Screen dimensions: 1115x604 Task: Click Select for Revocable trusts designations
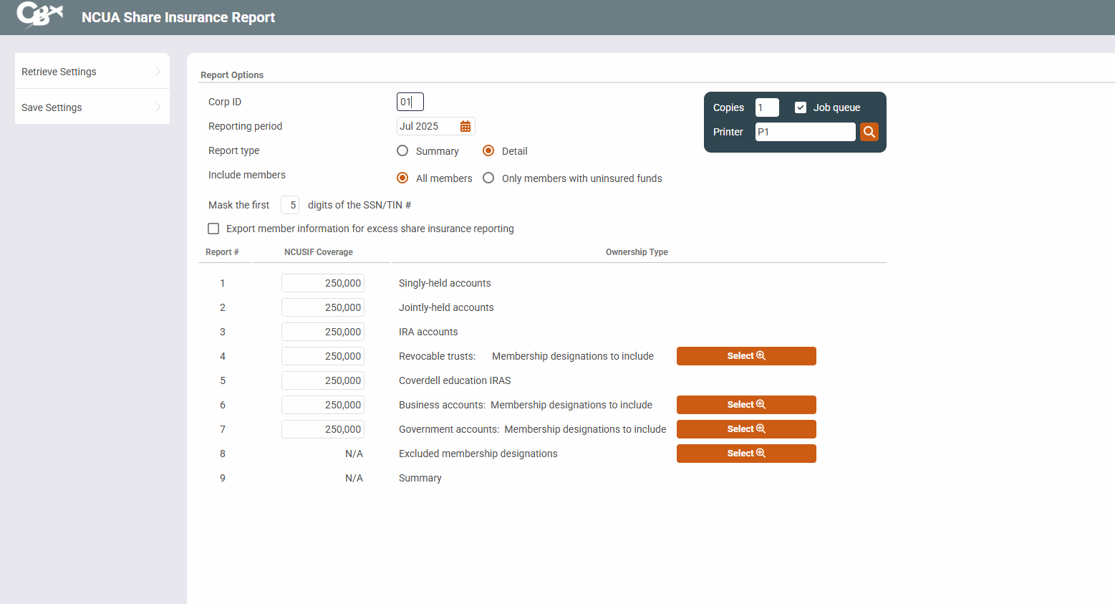(x=746, y=356)
